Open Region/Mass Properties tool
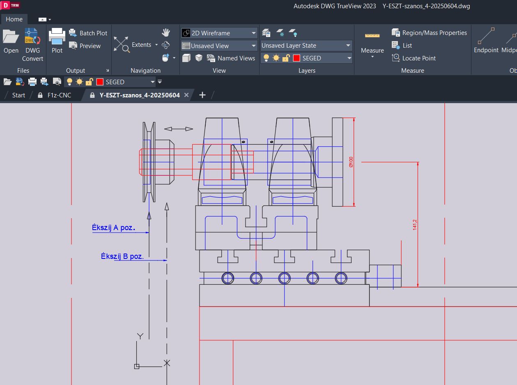Image resolution: width=517 pixels, height=385 pixels. point(429,32)
